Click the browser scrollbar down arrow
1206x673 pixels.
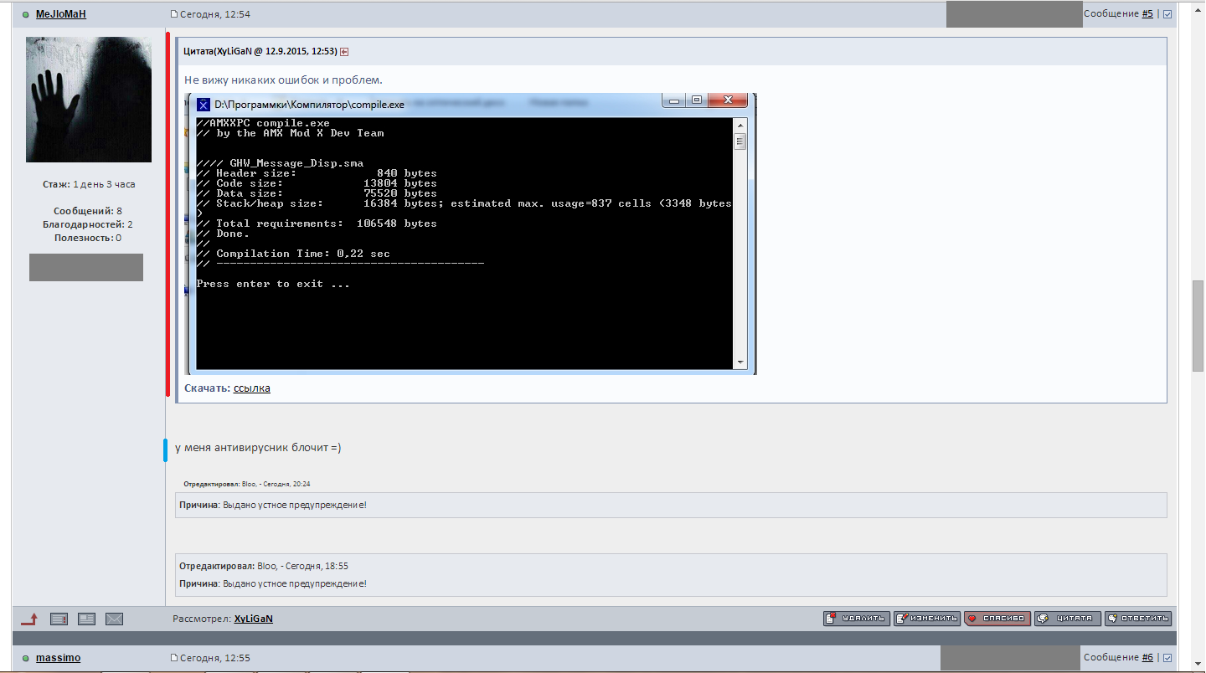1198,665
